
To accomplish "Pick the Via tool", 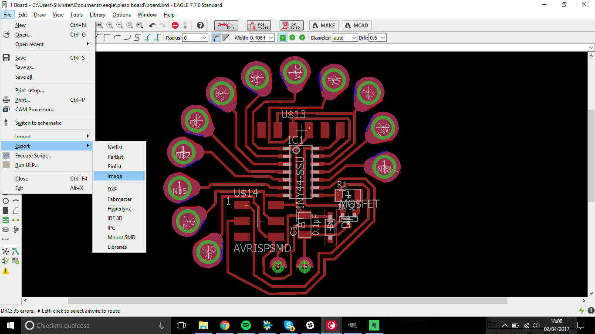I will (x=6, y=220).
